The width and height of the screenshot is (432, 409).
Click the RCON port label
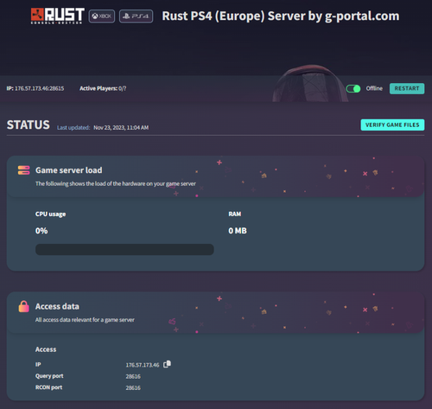click(48, 387)
